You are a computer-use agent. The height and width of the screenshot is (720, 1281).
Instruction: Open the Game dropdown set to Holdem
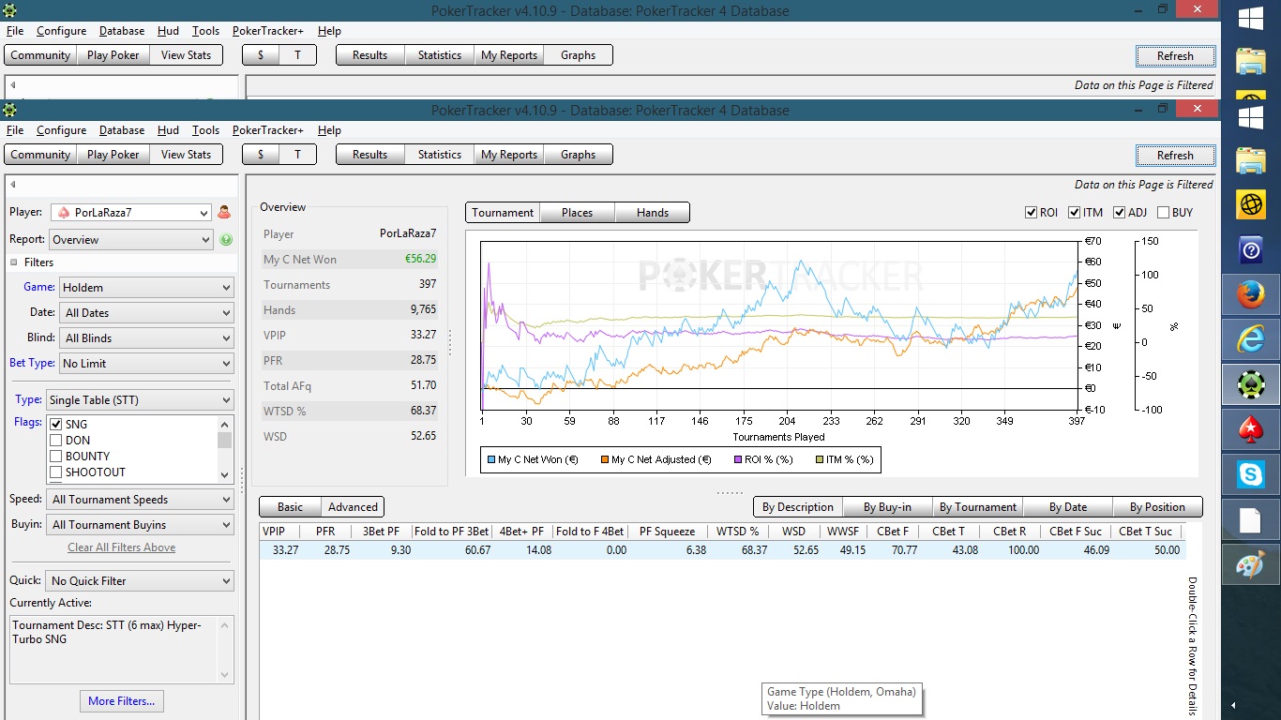coord(146,288)
